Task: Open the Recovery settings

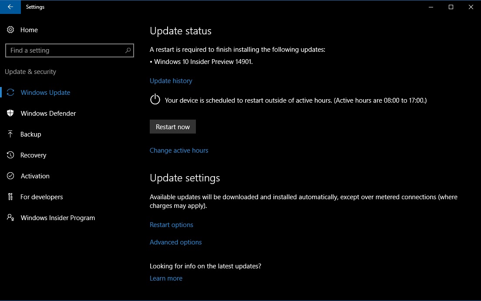Action: click(x=33, y=155)
